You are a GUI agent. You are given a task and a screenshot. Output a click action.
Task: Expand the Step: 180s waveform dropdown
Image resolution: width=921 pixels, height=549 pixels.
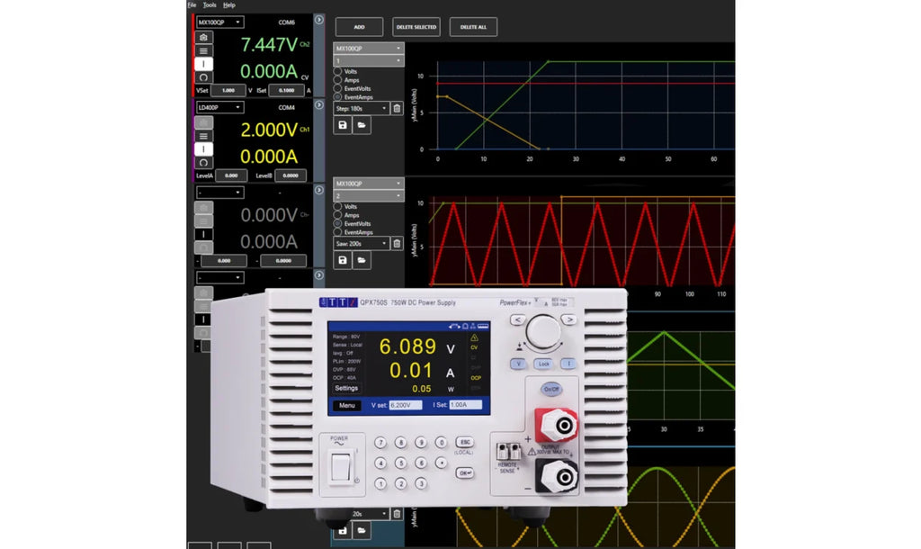pos(361,109)
